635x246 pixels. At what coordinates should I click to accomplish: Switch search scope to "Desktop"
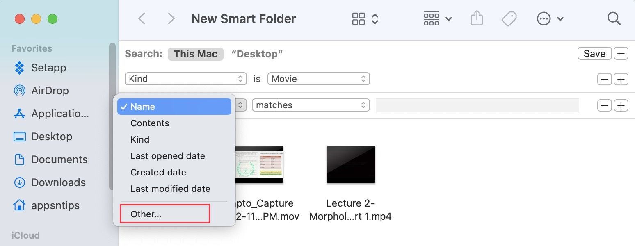257,54
